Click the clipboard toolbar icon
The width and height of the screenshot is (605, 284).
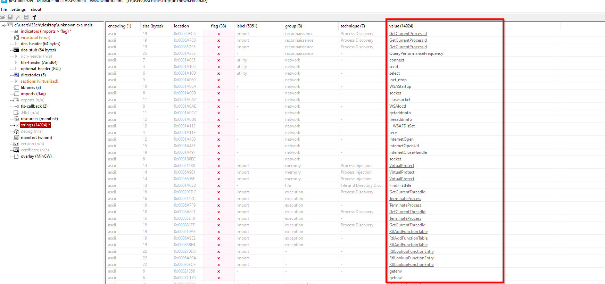26,17
